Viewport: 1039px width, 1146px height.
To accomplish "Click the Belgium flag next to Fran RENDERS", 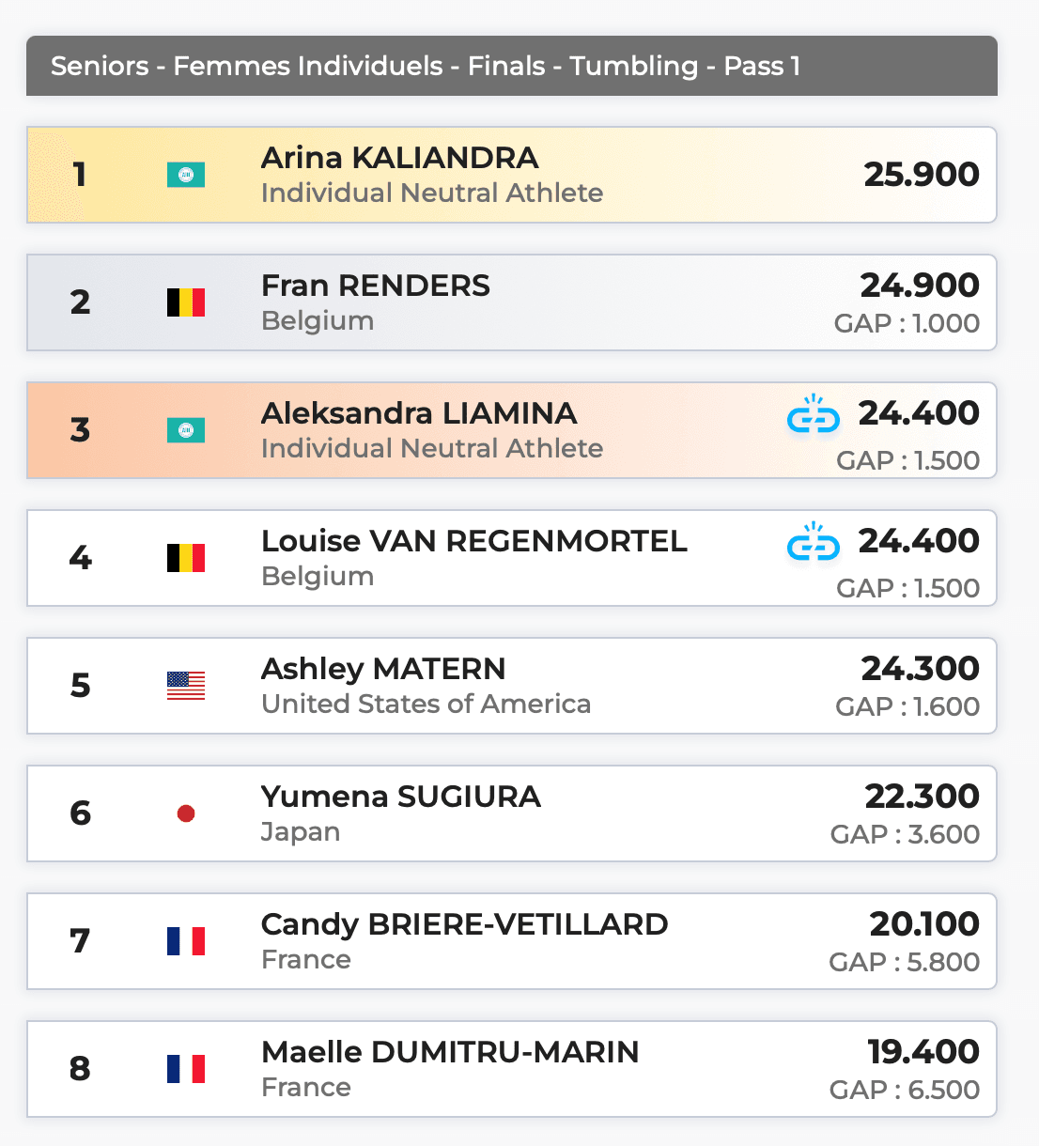I will click(x=186, y=302).
